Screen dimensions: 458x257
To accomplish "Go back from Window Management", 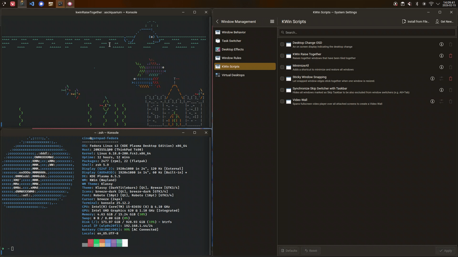I will coord(217,21).
